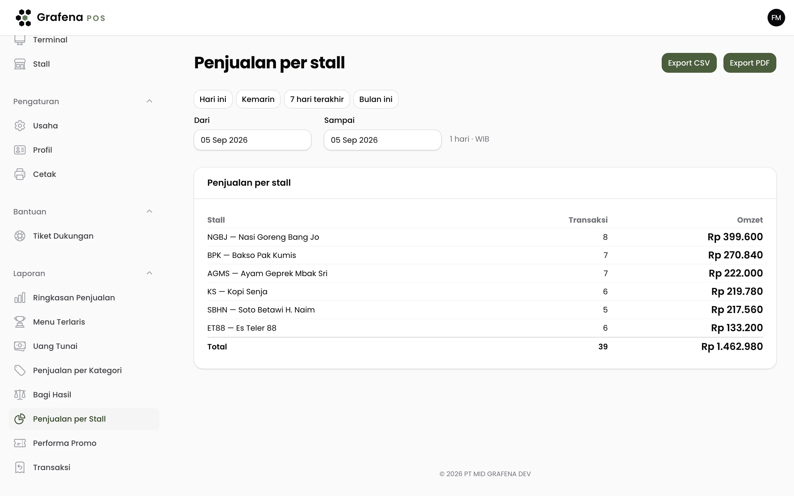
Task: Open the Performa Promo report
Action: tap(84, 443)
